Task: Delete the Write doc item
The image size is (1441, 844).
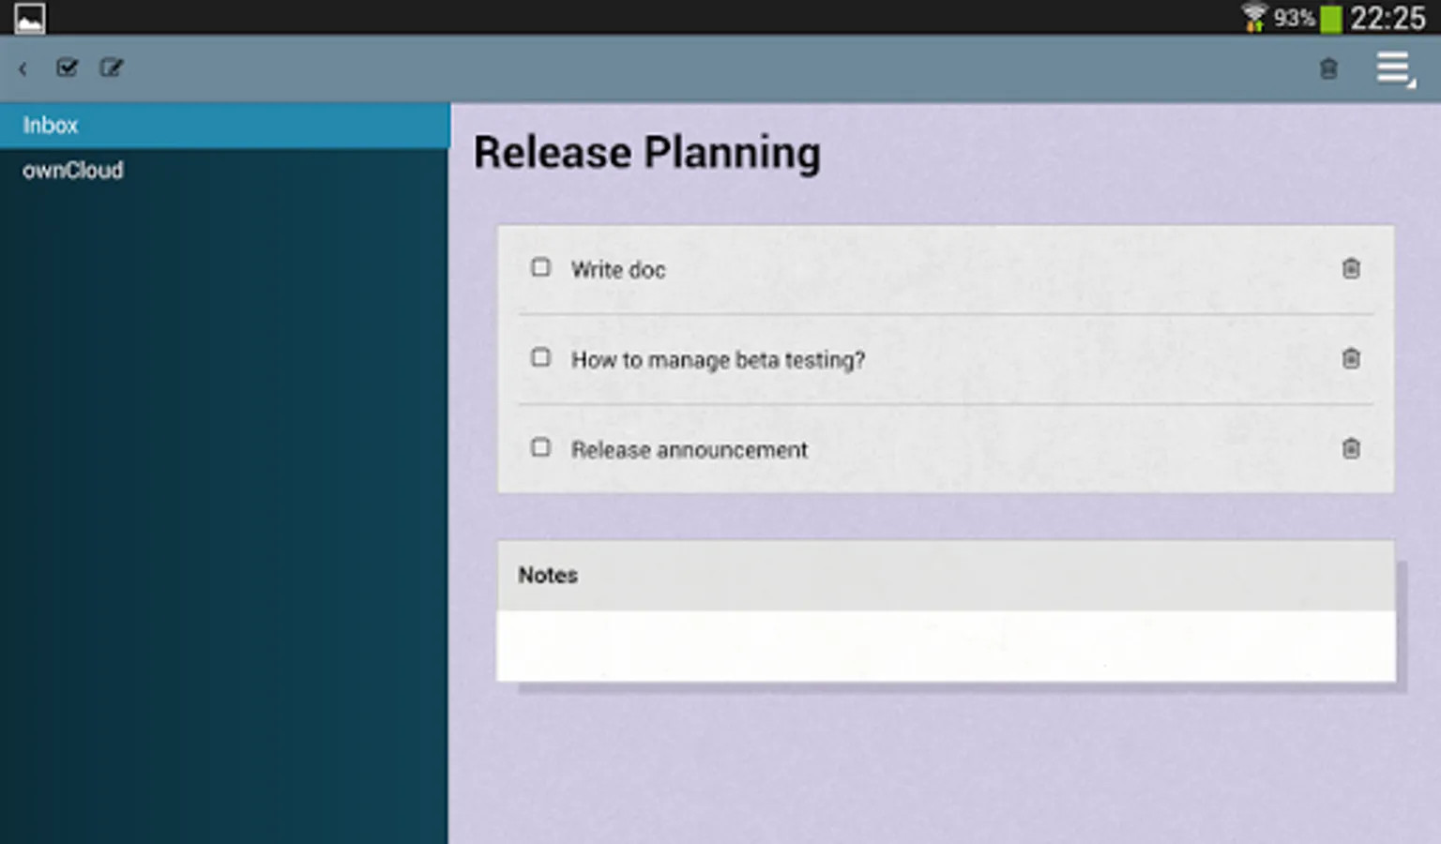Action: [x=1351, y=269]
